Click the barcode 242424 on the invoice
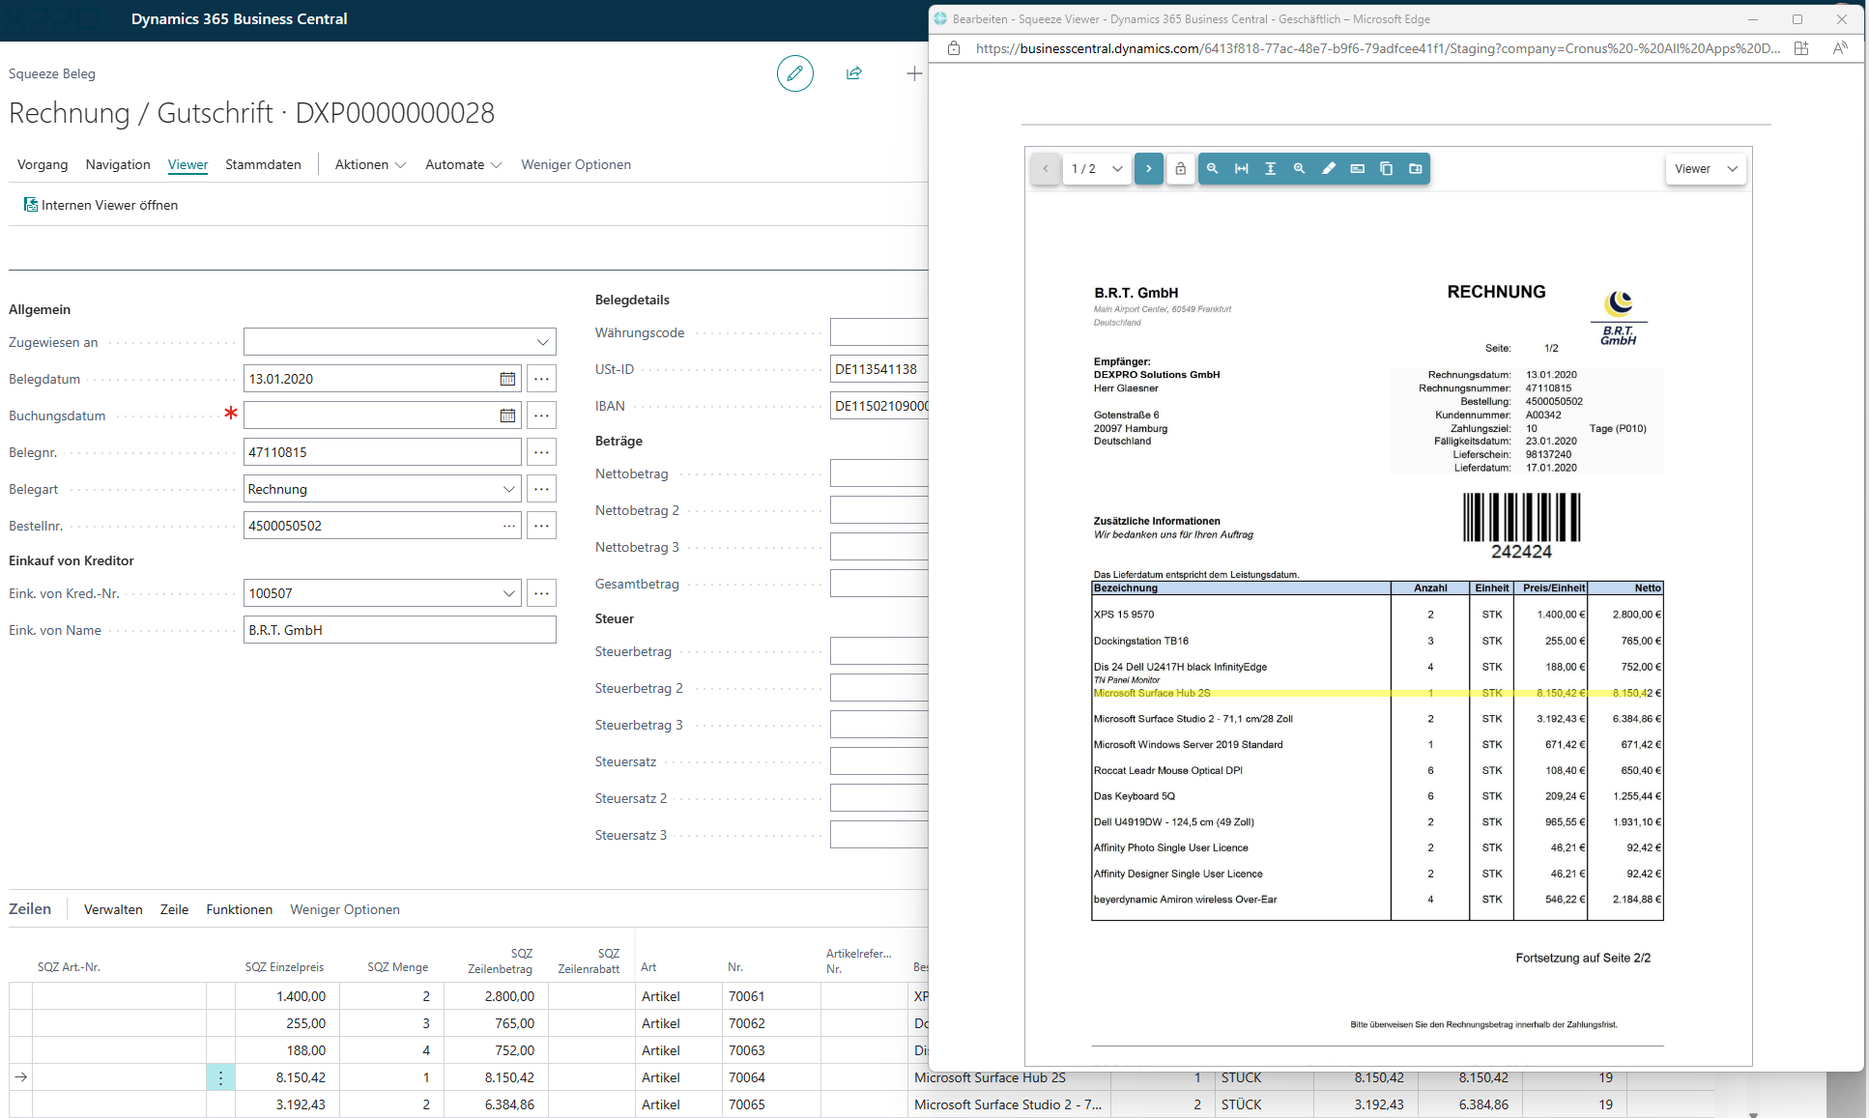 coord(1521,526)
